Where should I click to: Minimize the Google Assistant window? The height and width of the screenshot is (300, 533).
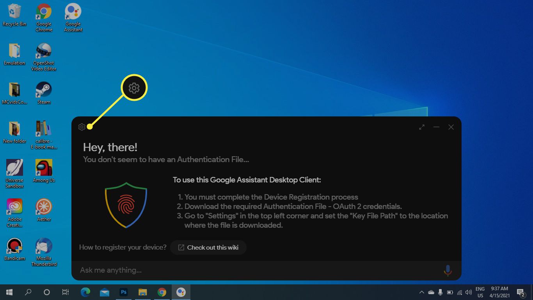click(436, 127)
